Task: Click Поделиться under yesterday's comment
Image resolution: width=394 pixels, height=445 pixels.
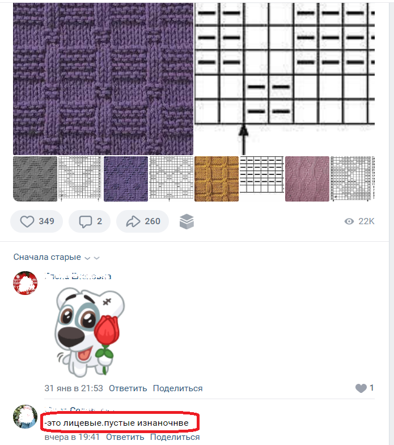Action: pyautogui.click(x=175, y=437)
